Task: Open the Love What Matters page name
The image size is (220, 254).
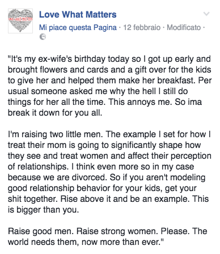Action: tap(78, 15)
